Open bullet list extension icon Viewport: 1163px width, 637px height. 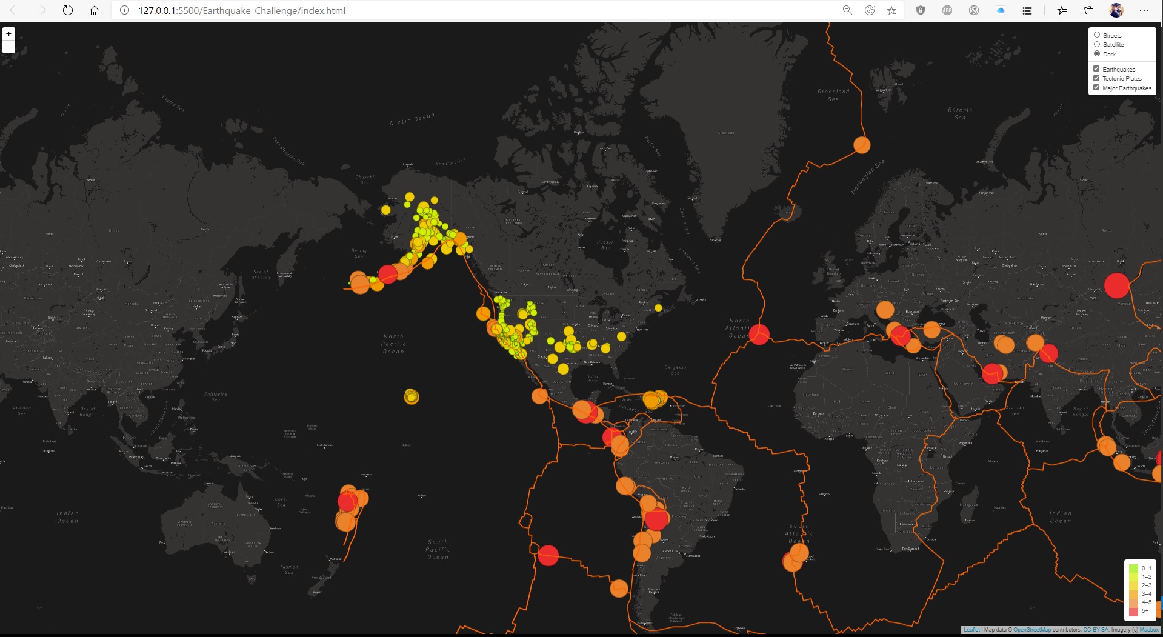pyautogui.click(x=1027, y=10)
